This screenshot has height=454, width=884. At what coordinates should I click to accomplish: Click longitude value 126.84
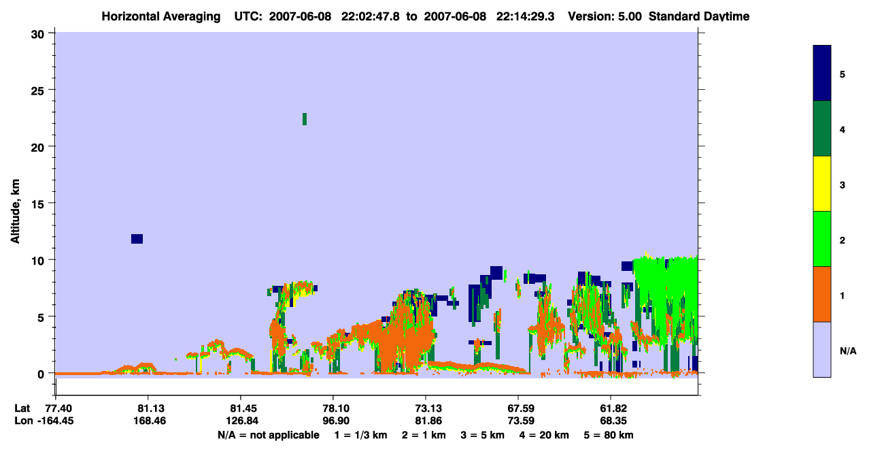pyautogui.click(x=241, y=420)
